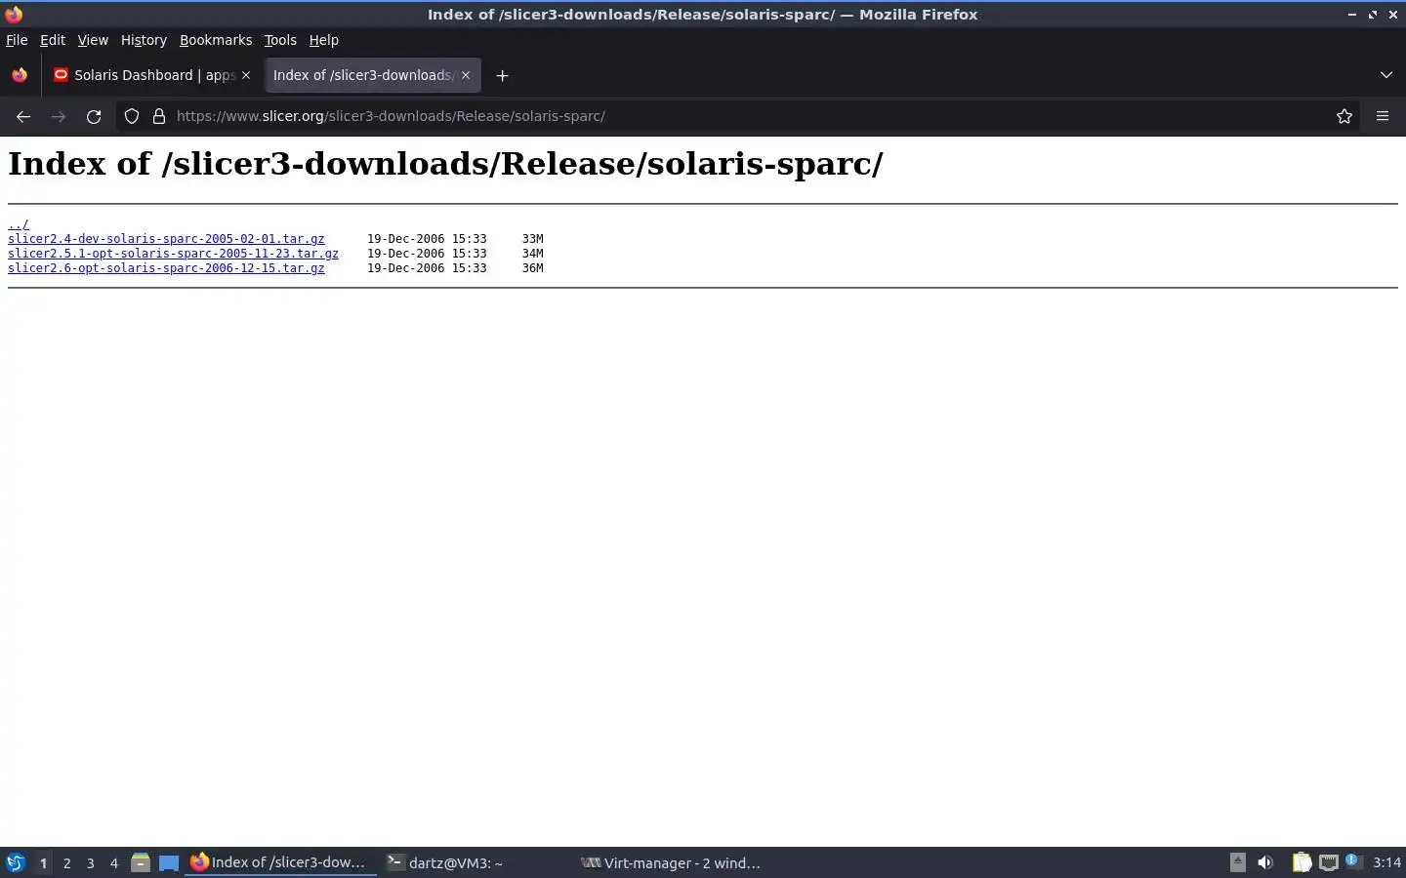Focus the Firefox window in taskbar
This screenshot has height=878, width=1406.
(x=280, y=862)
